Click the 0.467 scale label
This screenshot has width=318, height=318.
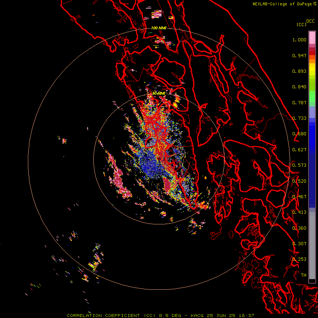click(299, 197)
